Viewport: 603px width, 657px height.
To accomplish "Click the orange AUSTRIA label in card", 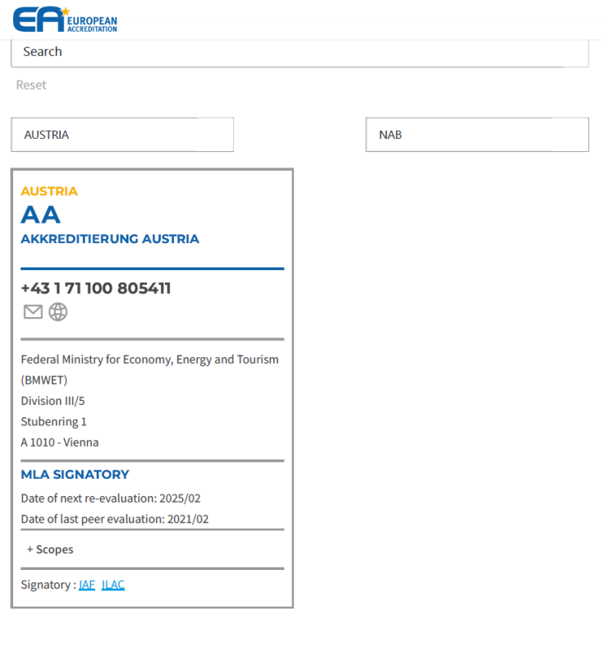I will (x=49, y=191).
